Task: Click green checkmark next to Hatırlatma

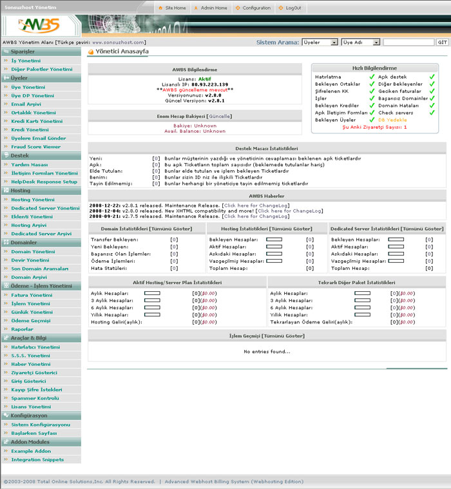Action: click(372, 77)
